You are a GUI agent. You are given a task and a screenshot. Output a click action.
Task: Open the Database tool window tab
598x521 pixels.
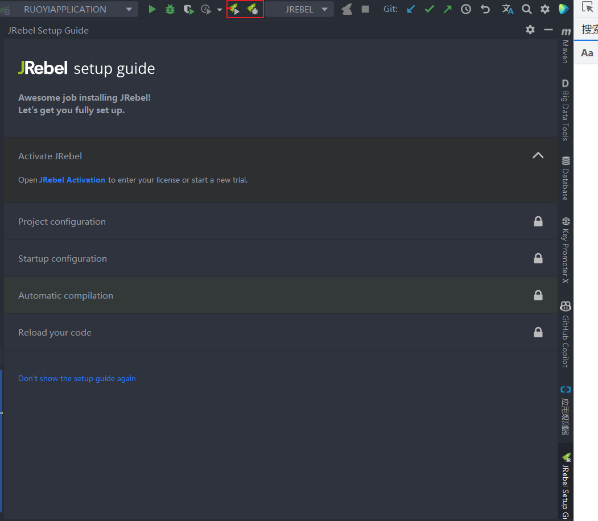[566, 179]
